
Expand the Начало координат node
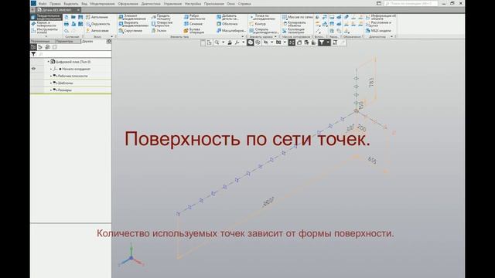(x=51, y=69)
